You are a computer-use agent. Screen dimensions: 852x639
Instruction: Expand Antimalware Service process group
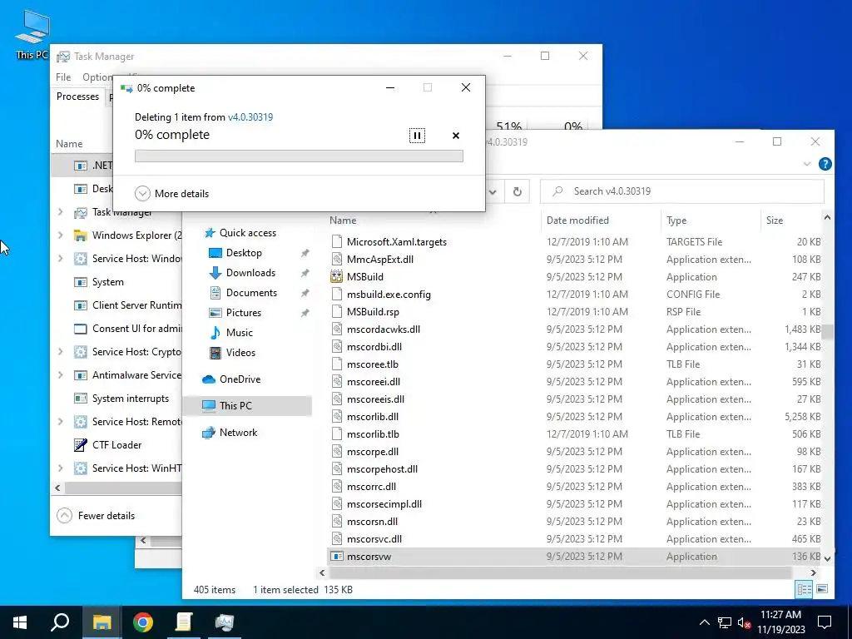coord(60,375)
